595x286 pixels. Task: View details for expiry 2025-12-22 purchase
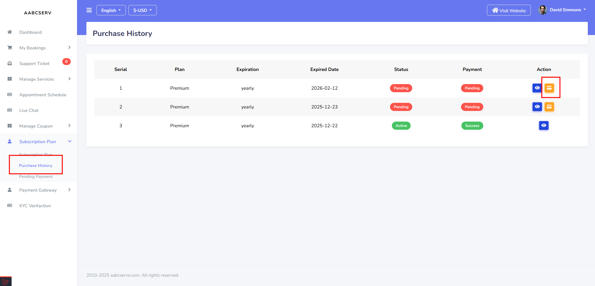tap(544, 125)
